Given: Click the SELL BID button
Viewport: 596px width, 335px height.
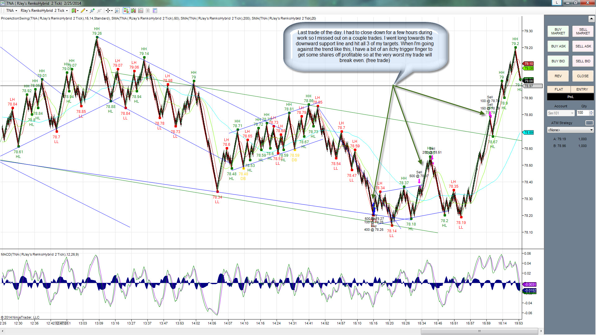Looking at the screenshot, I should tap(583, 61).
